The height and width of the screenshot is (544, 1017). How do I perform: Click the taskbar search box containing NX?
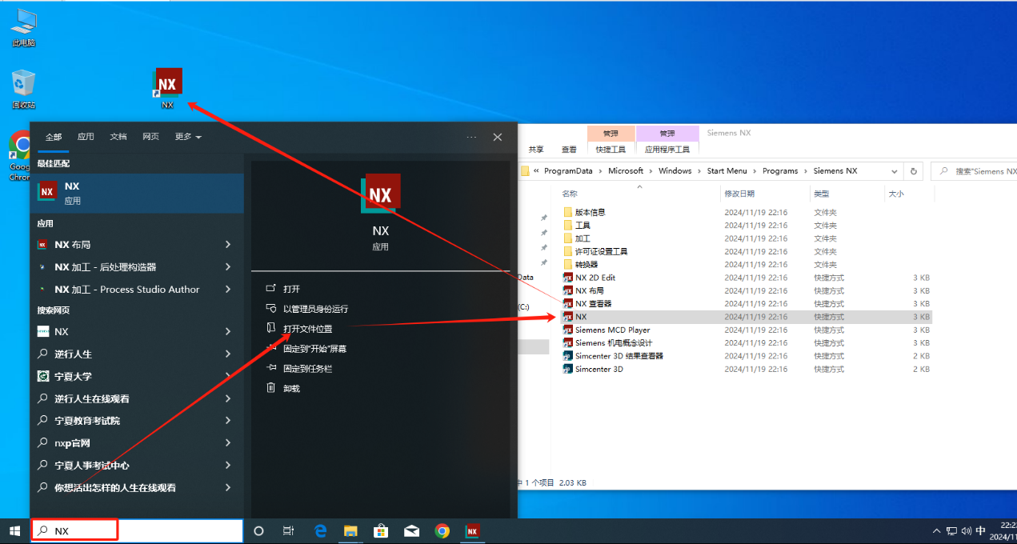137,530
